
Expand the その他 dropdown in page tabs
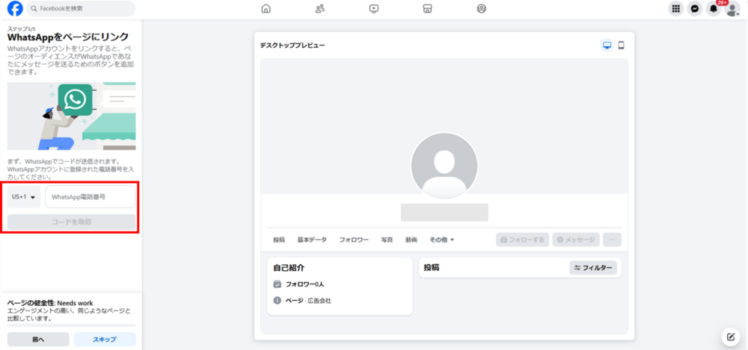coord(441,240)
